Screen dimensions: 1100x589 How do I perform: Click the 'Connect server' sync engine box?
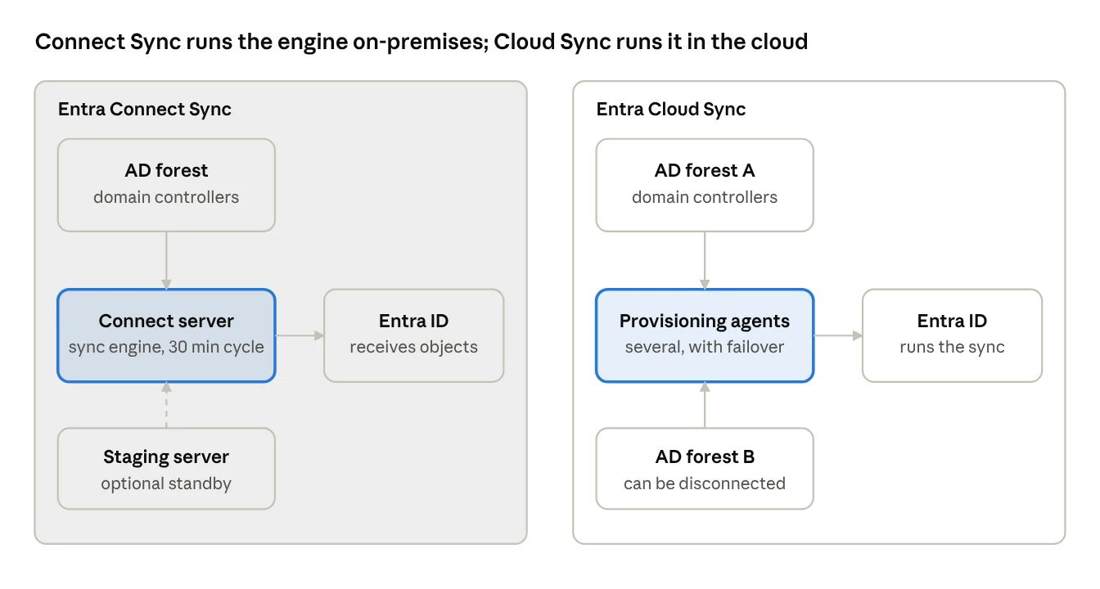[166, 335]
